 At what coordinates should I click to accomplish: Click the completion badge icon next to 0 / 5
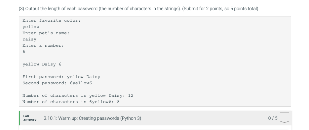pyautogui.click(x=284, y=117)
